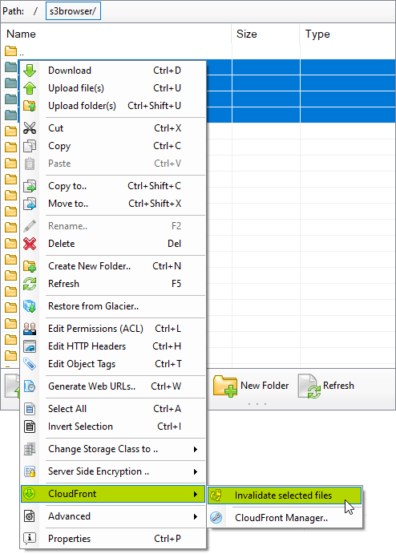Click the Invert Selection label
This screenshot has width=396, height=554.
pyautogui.click(x=80, y=427)
